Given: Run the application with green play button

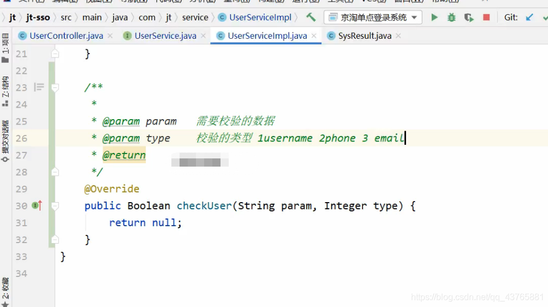Looking at the screenshot, I should [x=434, y=17].
